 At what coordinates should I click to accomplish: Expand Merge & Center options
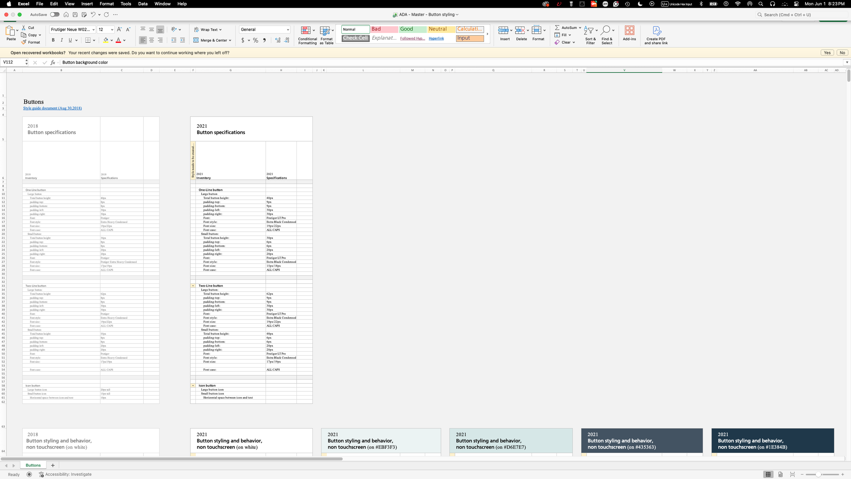click(230, 40)
